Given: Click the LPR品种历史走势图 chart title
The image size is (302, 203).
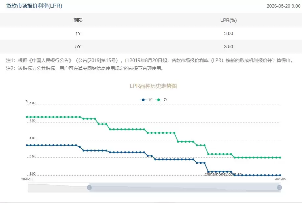Looking at the screenshot, I should [x=153, y=86].
